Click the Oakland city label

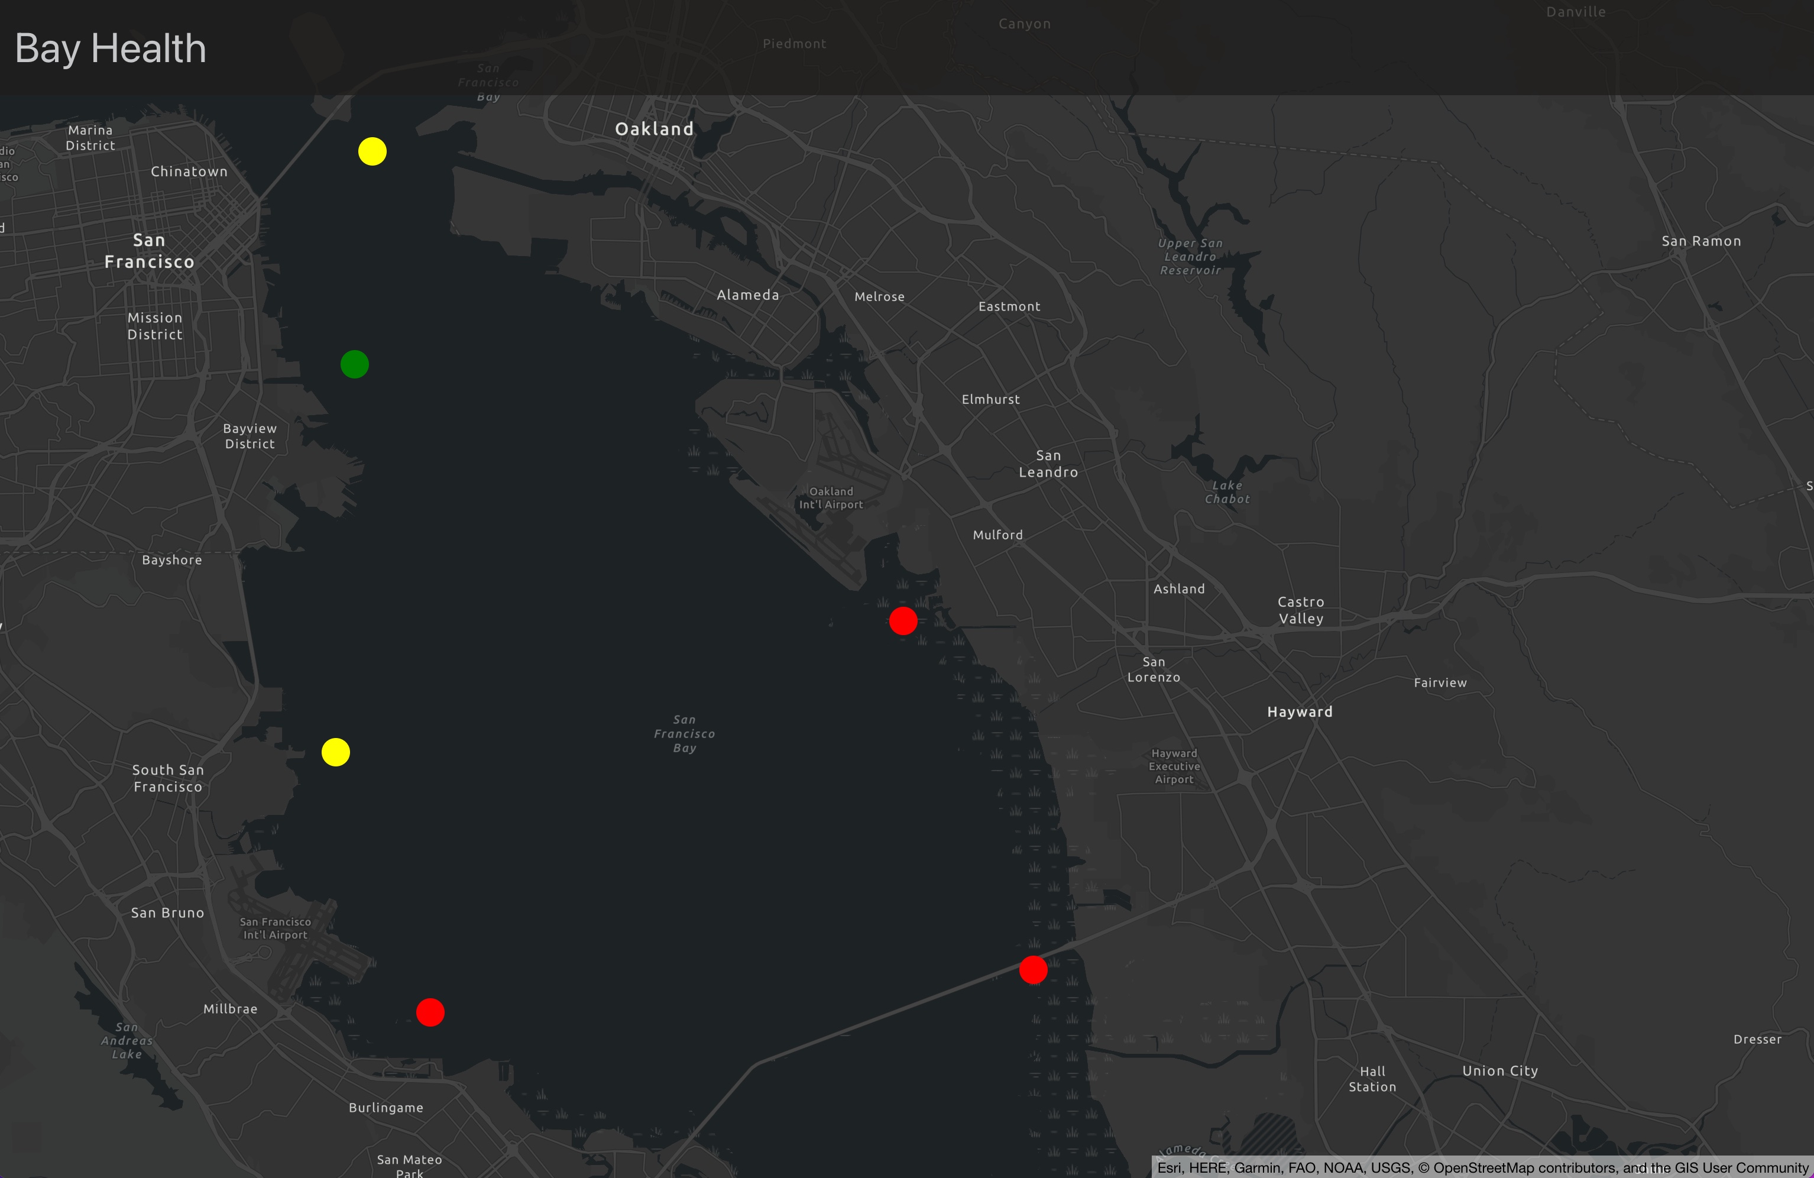click(655, 129)
